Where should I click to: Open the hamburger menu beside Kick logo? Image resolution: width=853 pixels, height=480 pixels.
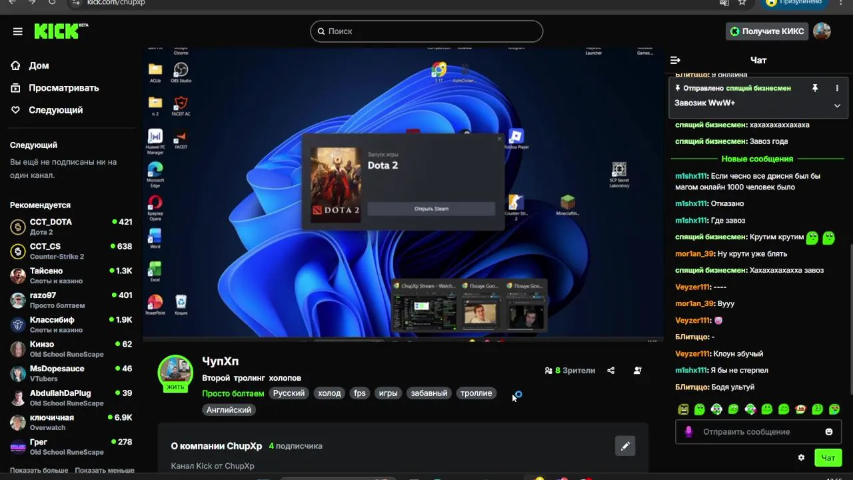tap(18, 31)
